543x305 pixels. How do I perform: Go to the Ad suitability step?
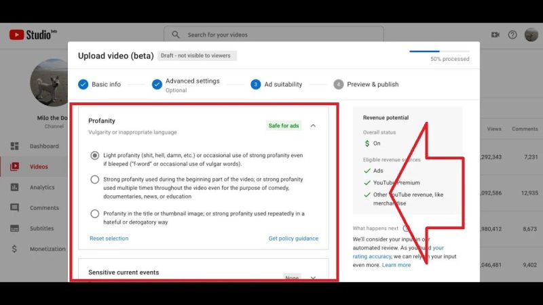coord(276,84)
